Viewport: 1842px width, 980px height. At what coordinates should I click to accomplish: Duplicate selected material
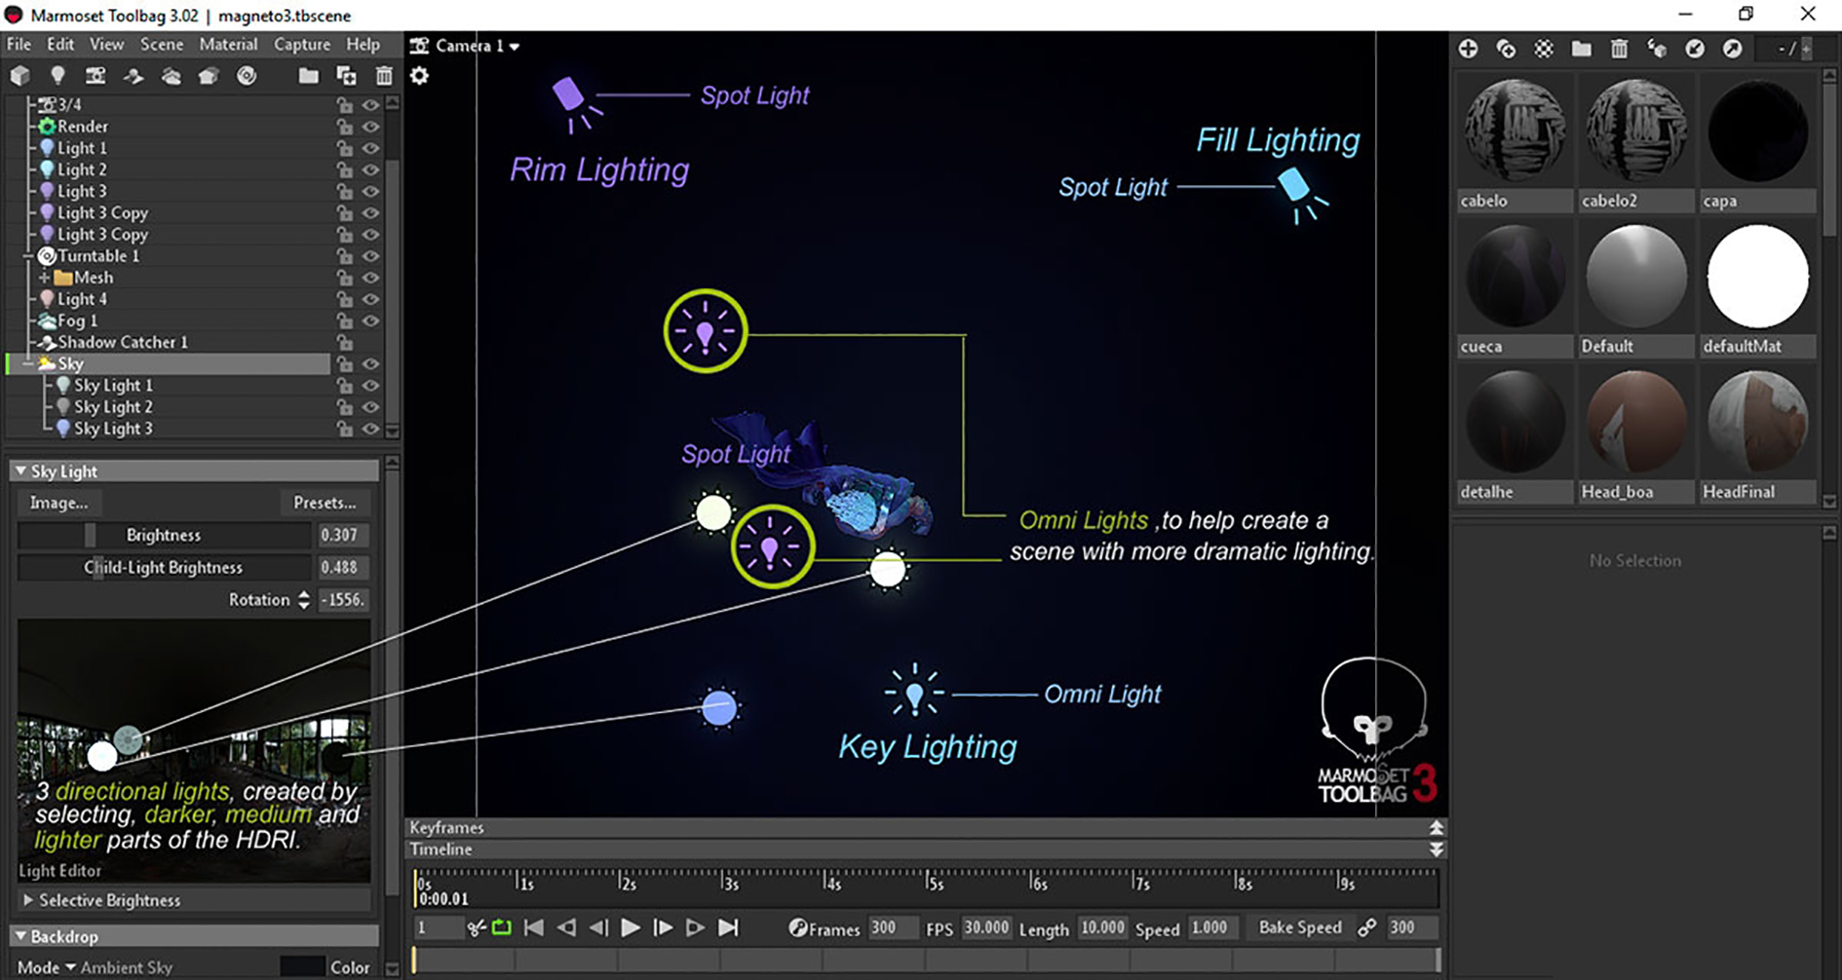pos(1506,49)
